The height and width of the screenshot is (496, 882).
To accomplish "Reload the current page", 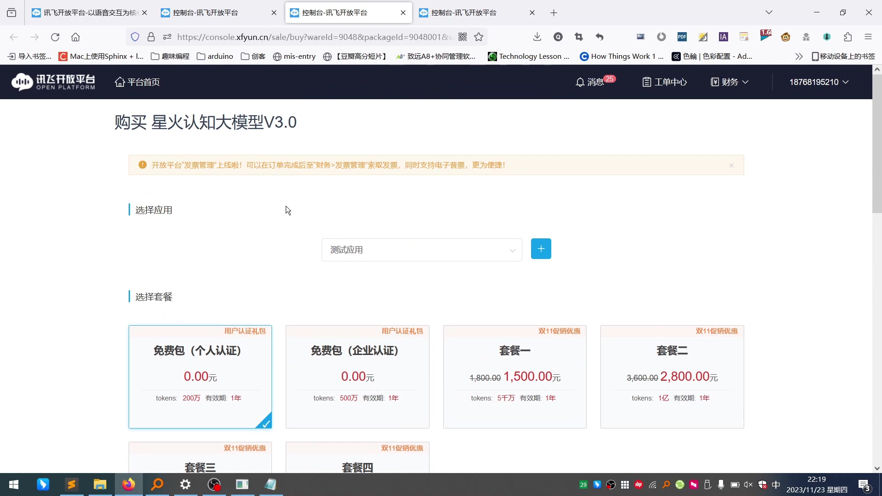I will pyautogui.click(x=55, y=37).
